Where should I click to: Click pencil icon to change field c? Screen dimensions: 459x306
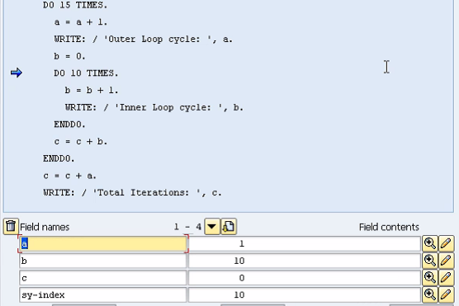446,277
